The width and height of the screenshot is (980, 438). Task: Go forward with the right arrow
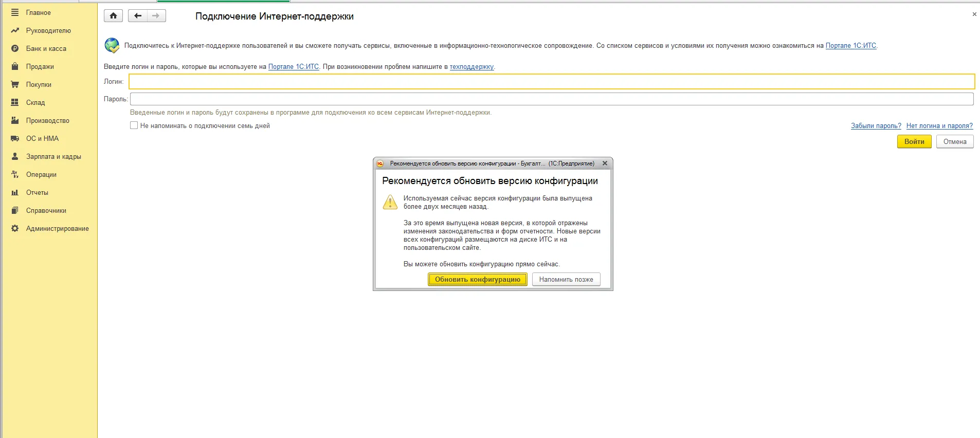pos(156,16)
